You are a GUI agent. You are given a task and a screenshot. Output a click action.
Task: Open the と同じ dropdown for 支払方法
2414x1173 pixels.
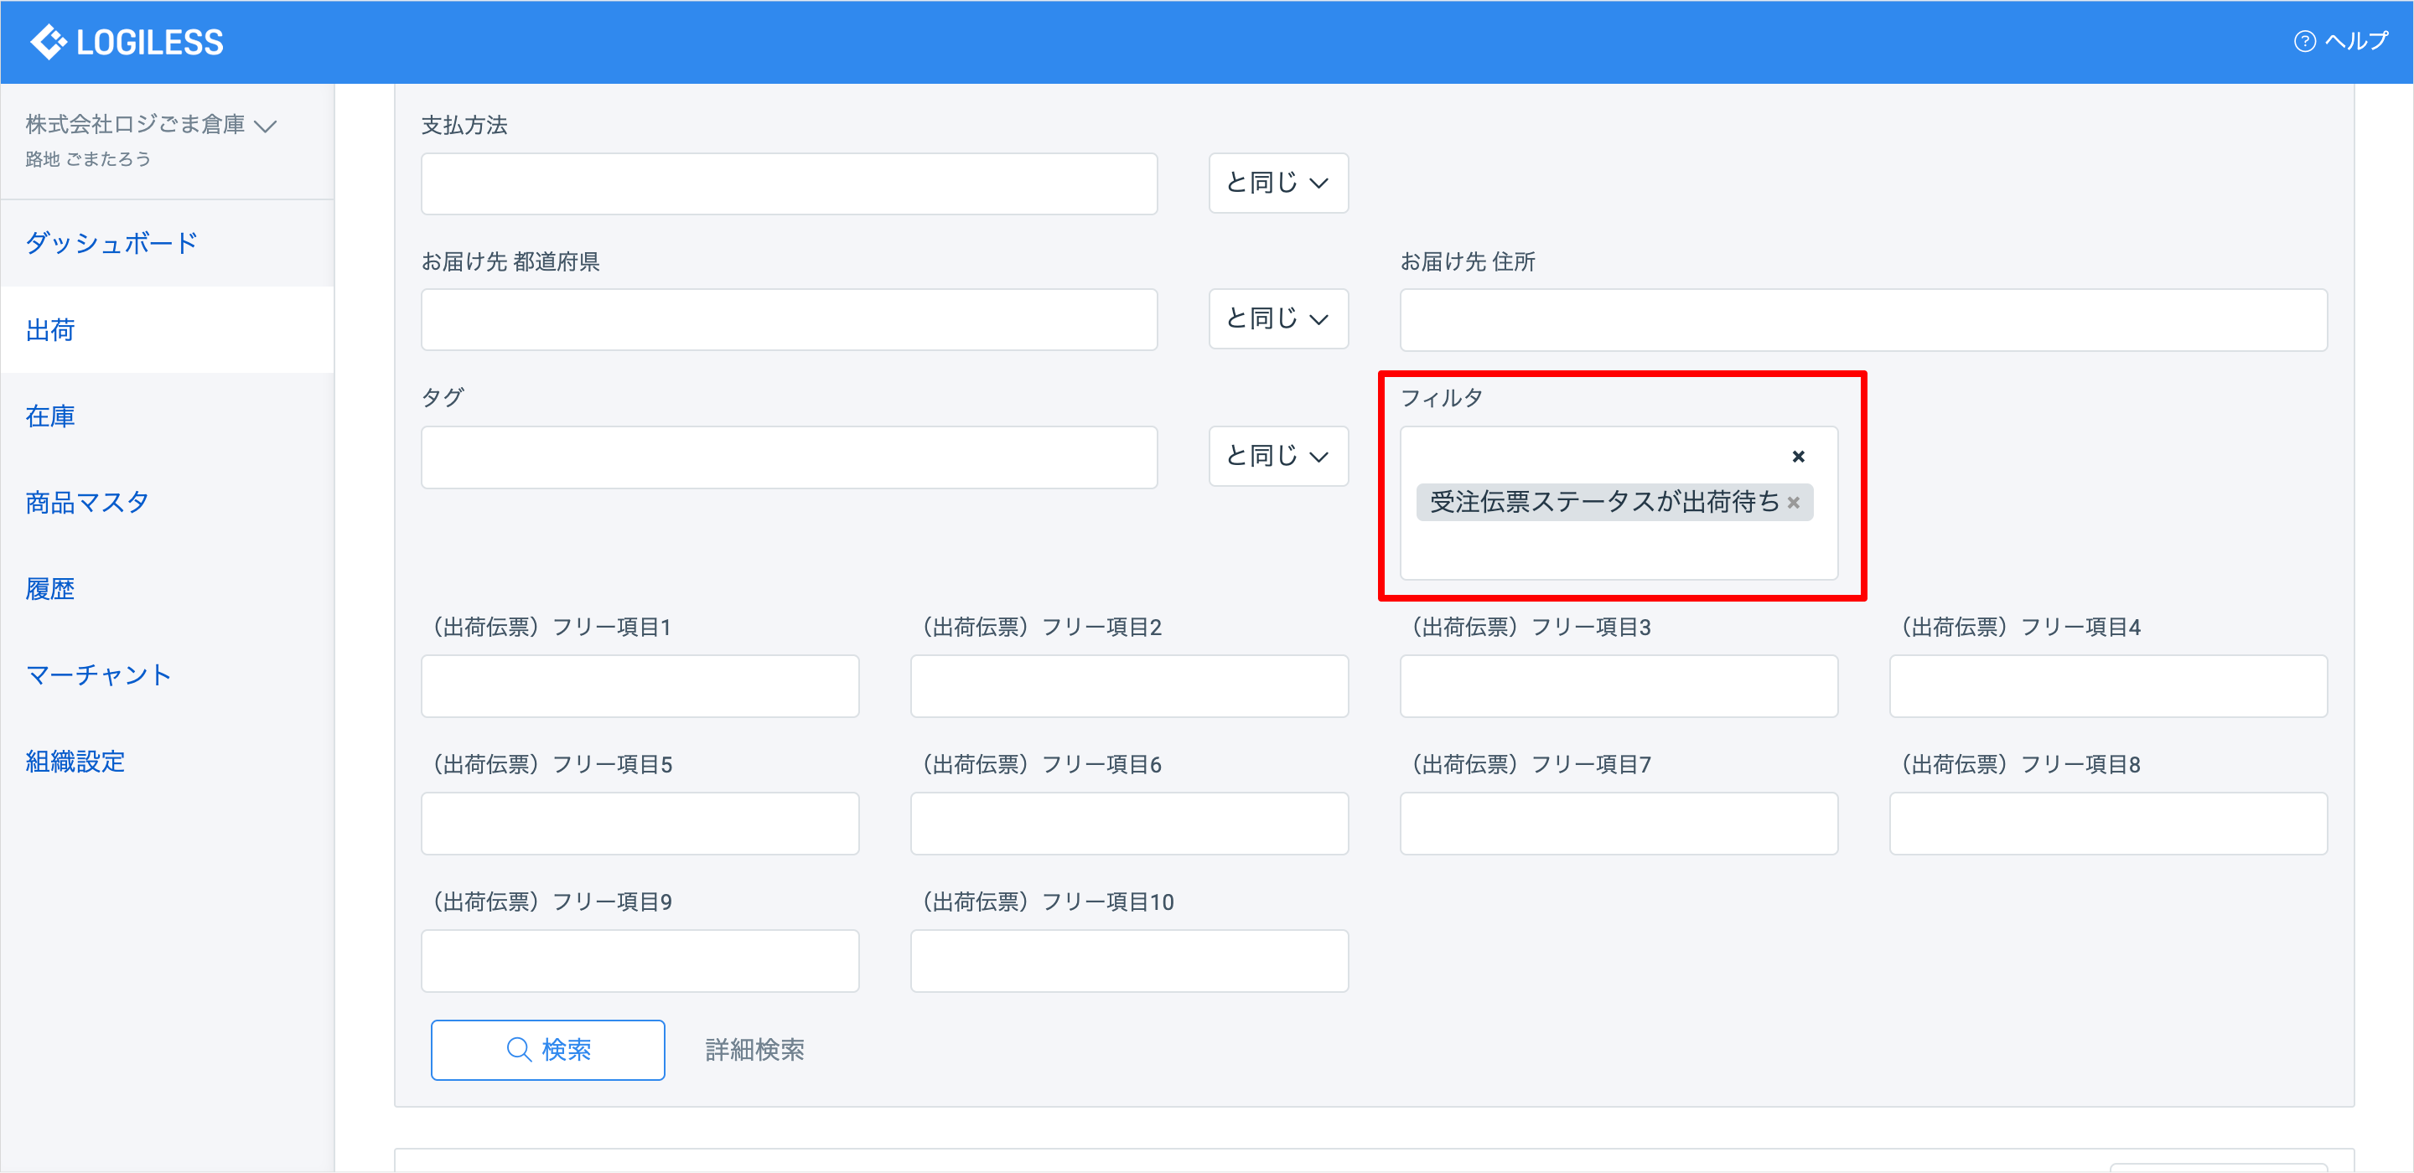point(1278,183)
